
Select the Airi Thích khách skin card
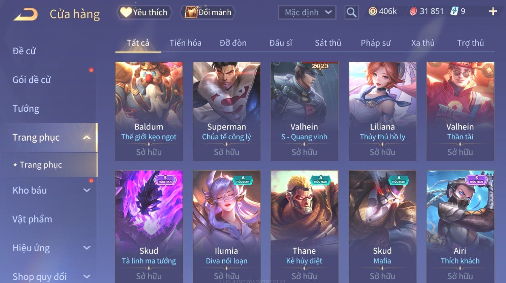point(460,226)
